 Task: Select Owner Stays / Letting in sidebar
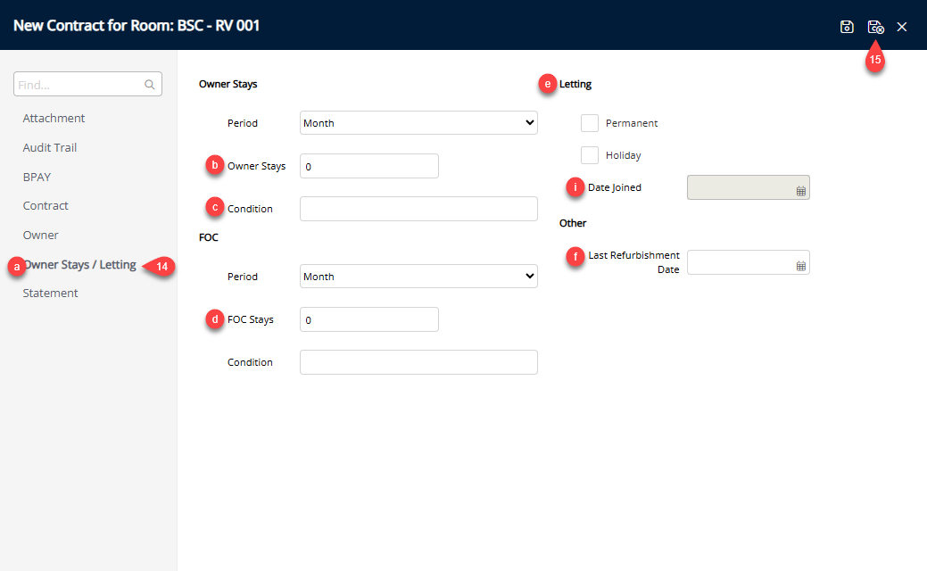point(80,265)
